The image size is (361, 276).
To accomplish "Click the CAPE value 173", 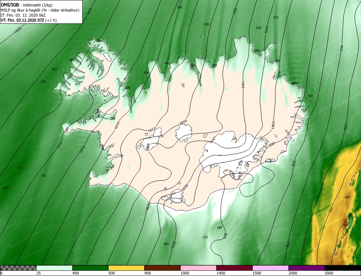I will pos(205,237).
